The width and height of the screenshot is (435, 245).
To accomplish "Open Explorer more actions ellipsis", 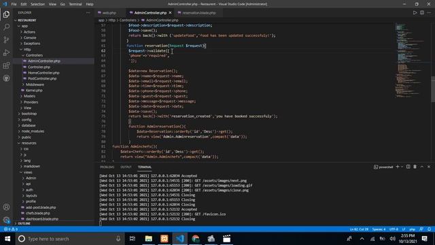I will (x=88, y=12).
